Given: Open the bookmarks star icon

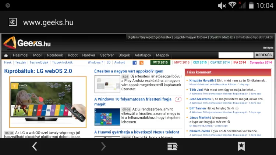Looking at the screenshot, I should pos(241,147).
